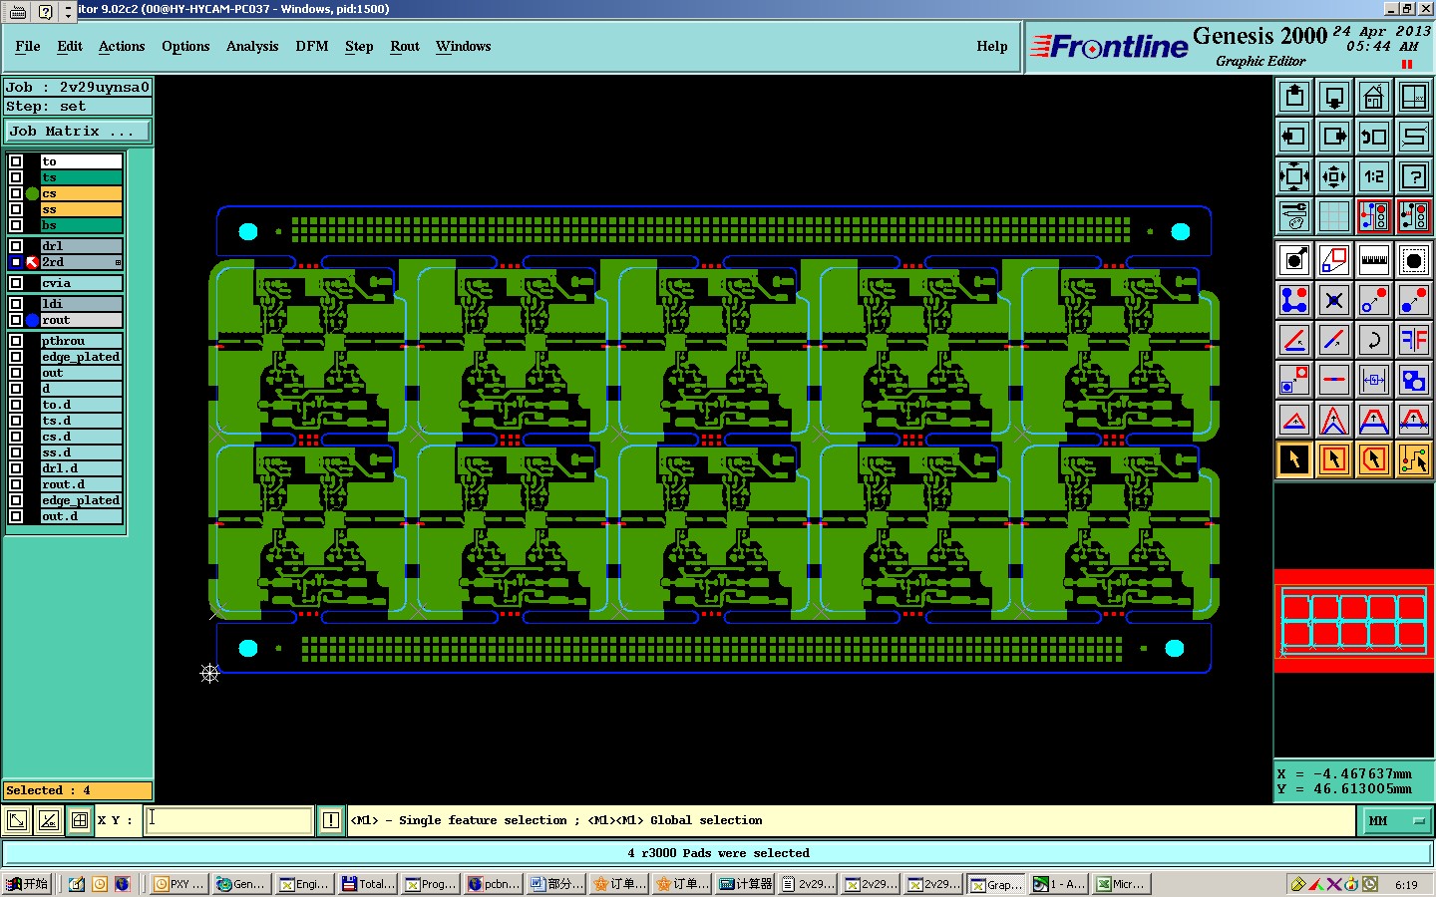Click the zoom in expand icon
The width and height of the screenshot is (1436, 897).
tap(1294, 176)
